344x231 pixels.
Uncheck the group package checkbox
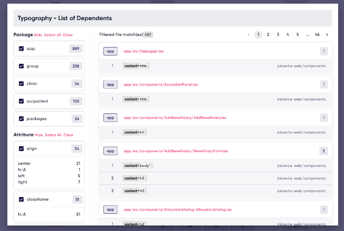[21, 66]
